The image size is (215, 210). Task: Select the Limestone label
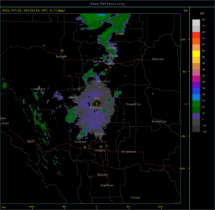click(38, 89)
